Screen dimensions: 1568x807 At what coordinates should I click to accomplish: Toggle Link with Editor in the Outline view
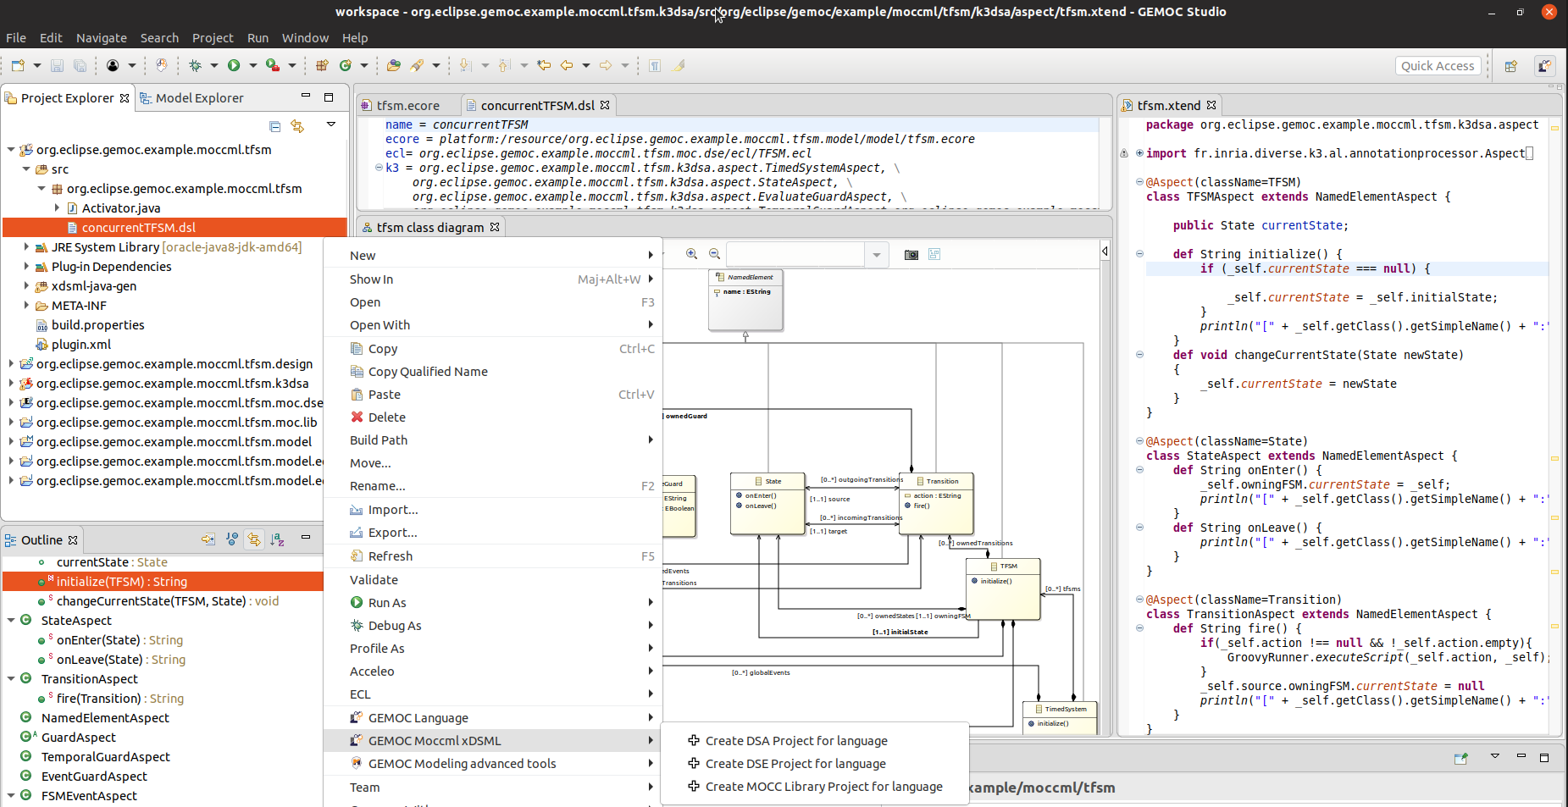click(x=254, y=539)
